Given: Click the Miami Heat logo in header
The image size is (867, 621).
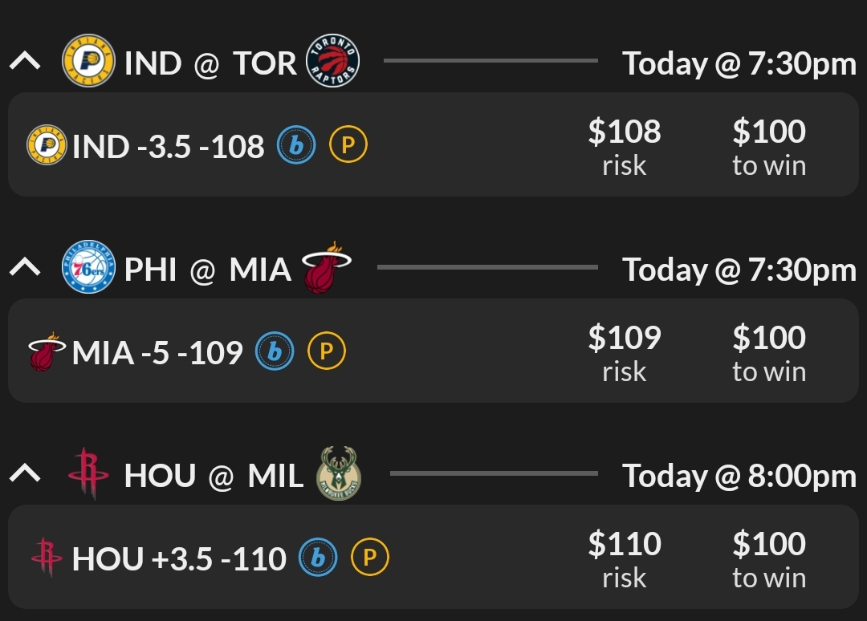Looking at the screenshot, I should point(326,268).
